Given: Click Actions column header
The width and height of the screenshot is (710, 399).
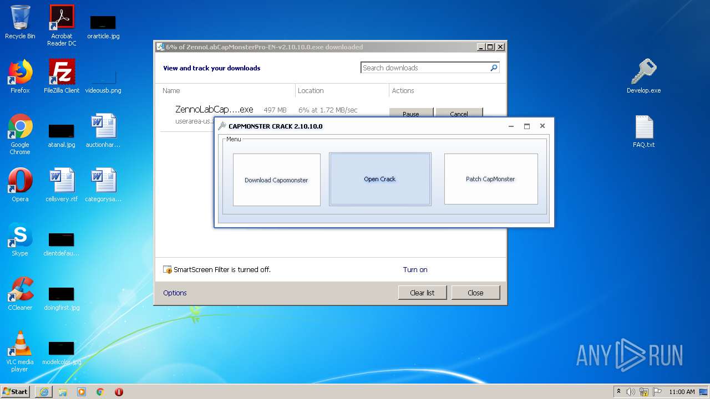Looking at the screenshot, I should click(x=403, y=90).
